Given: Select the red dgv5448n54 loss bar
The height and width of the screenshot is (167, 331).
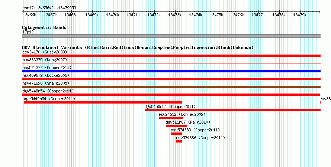Looking at the screenshot, I should click(x=171, y=95).
